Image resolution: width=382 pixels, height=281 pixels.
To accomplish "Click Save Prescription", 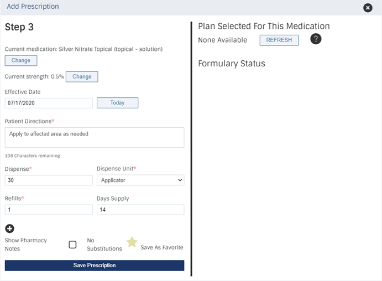I will [95, 265].
